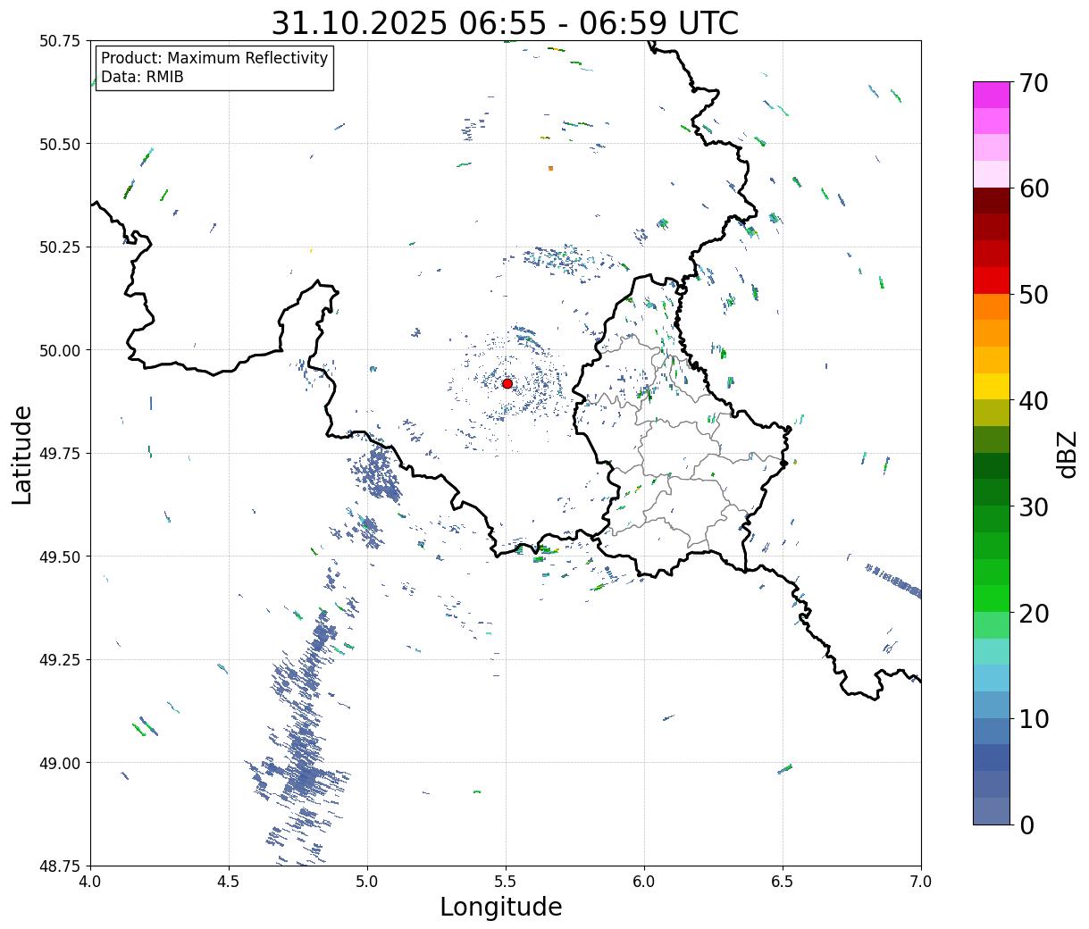Click the 'Product: Maximum Reflectivity' label

pos(214,58)
